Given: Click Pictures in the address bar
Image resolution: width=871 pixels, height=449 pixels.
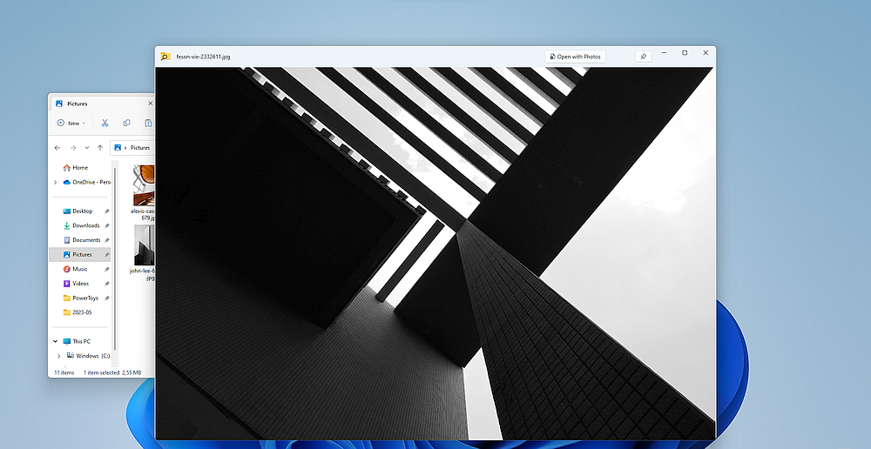Looking at the screenshot, I should [140, 148].
